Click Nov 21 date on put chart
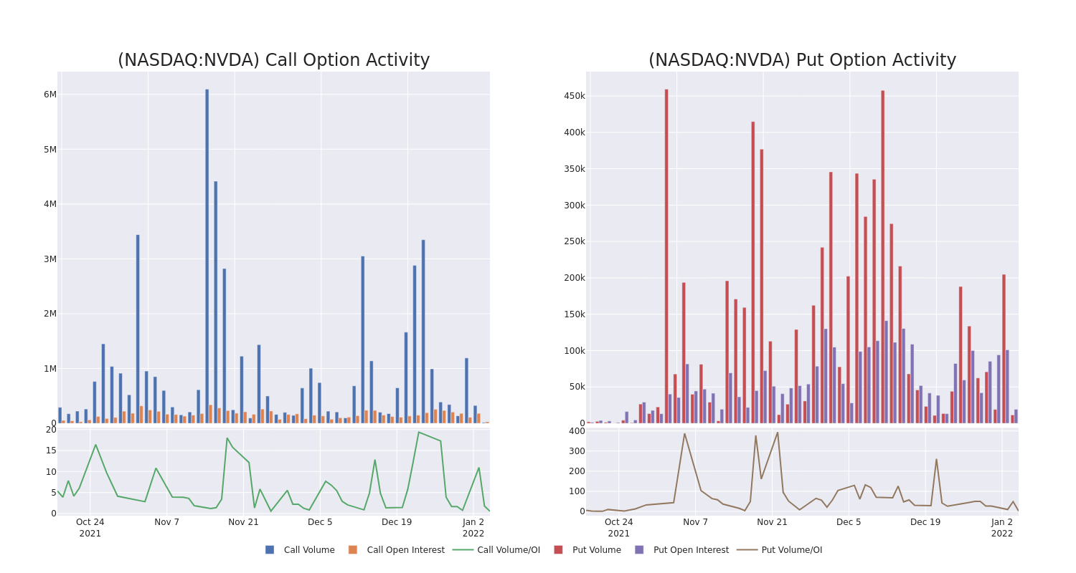The image size is (1076, 573). coord(773,522)
